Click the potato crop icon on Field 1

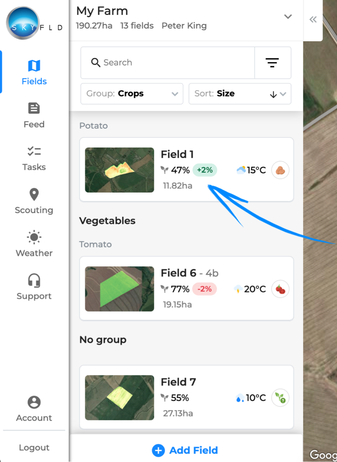click(280, 170)
